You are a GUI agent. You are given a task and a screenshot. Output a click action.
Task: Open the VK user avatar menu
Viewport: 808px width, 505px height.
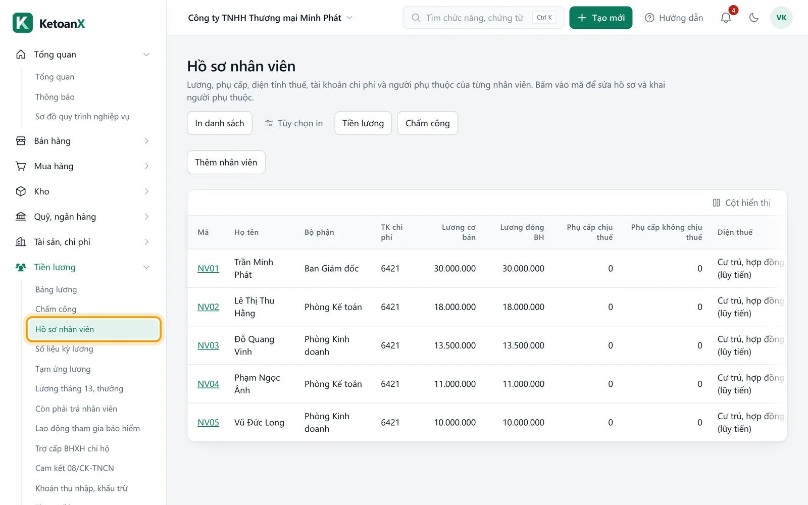point(781,18)
